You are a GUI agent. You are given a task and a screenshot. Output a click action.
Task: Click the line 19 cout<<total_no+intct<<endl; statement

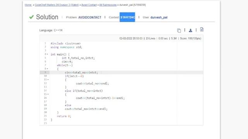coord(86,109)
